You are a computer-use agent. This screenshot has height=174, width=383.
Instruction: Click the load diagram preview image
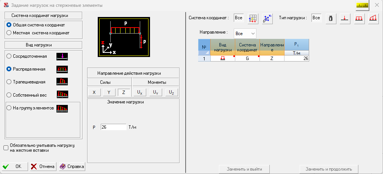(123, 37)
